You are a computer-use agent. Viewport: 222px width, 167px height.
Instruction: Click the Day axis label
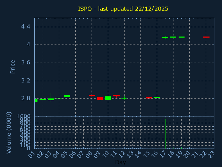point(120,162)
